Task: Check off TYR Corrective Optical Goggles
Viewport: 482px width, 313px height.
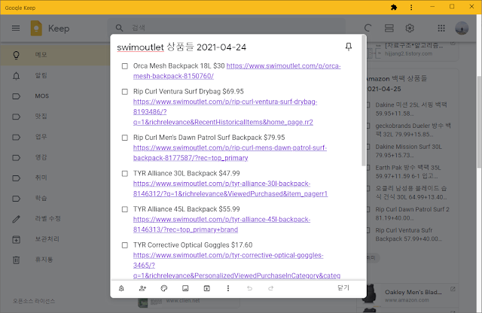Action: tap(125, 245)
